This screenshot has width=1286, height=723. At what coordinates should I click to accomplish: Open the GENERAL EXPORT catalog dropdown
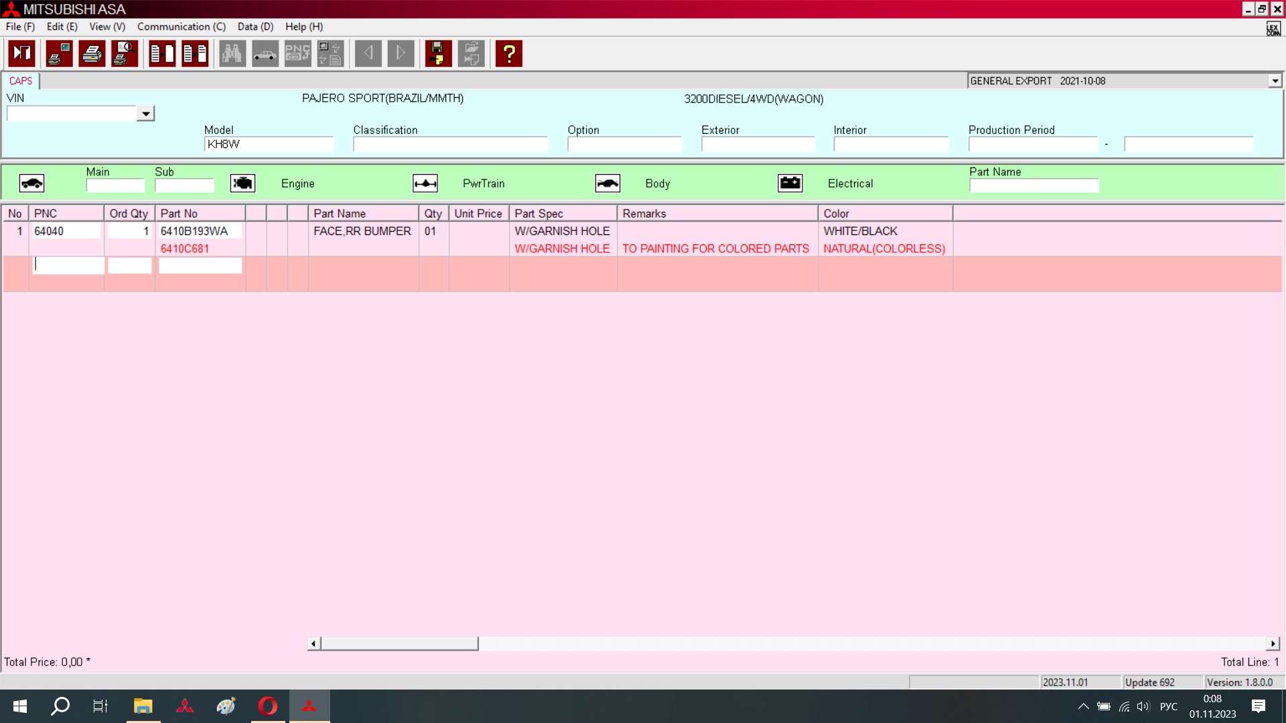pos(1275,81)
